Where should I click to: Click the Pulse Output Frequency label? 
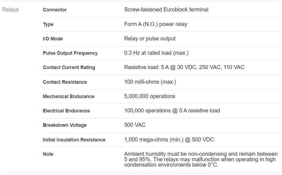[x=70, y=53]
